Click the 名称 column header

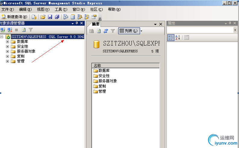(126, 66)
